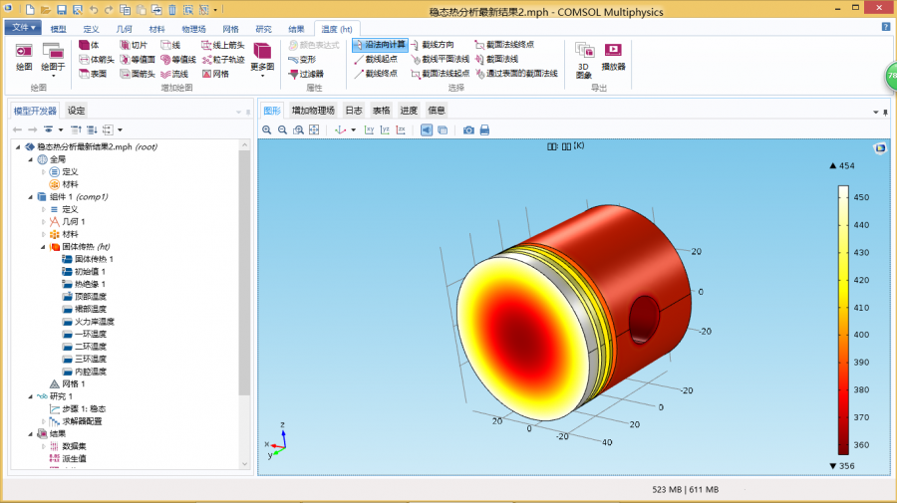This screenshot has height=503, width=897.
Task: Take an image snapshot with camera icon
Action: (x=468, y=130)
